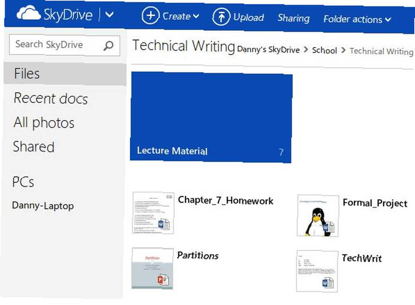This screenshot has height=305, width=415.
Task: Click the Word icon on Formal_Project
Action: [x=328, y=227]
